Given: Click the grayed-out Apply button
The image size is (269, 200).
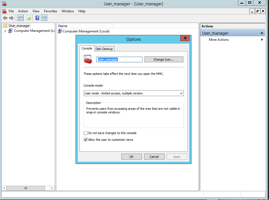Looking at the screenshot, I should (x=177, y=157).
